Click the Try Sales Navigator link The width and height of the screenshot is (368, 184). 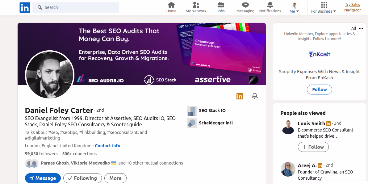[353, 7]
